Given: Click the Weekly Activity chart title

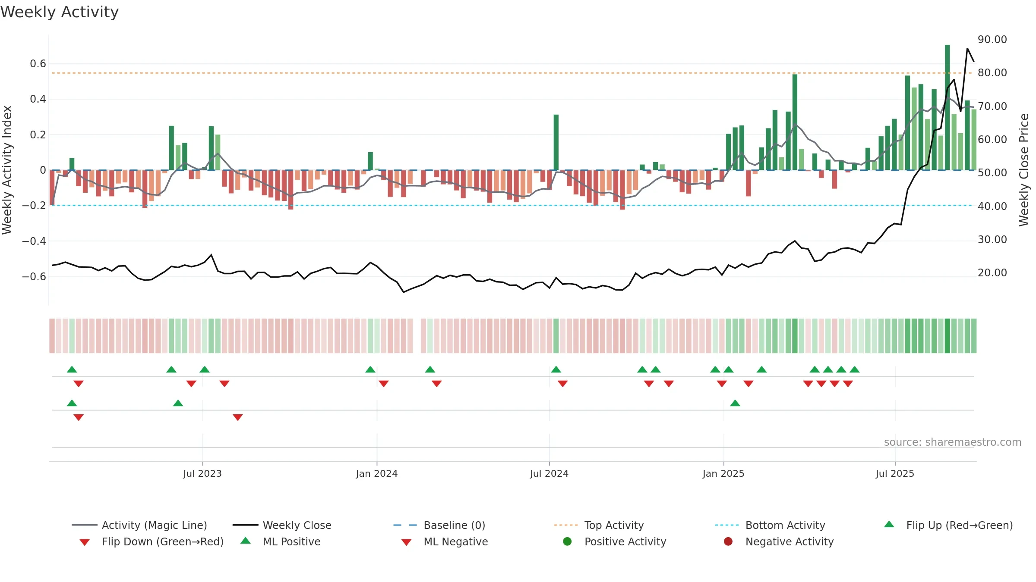Looking at the screenshot, I should pyautogui.click(x=60, y=12).
